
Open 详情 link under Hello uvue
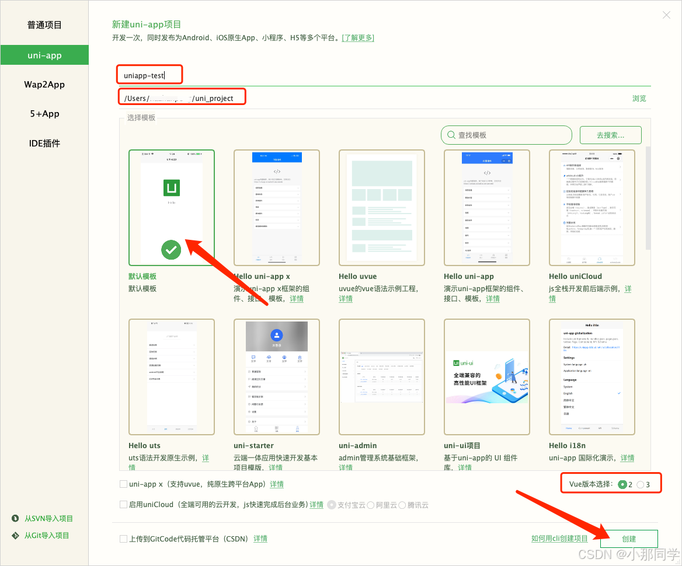(346, 299)
